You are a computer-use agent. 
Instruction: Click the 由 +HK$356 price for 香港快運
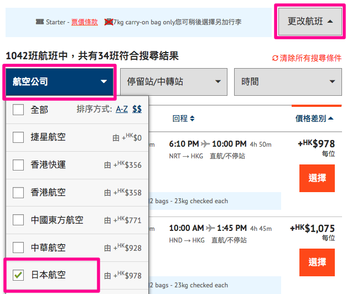(123, 165)
